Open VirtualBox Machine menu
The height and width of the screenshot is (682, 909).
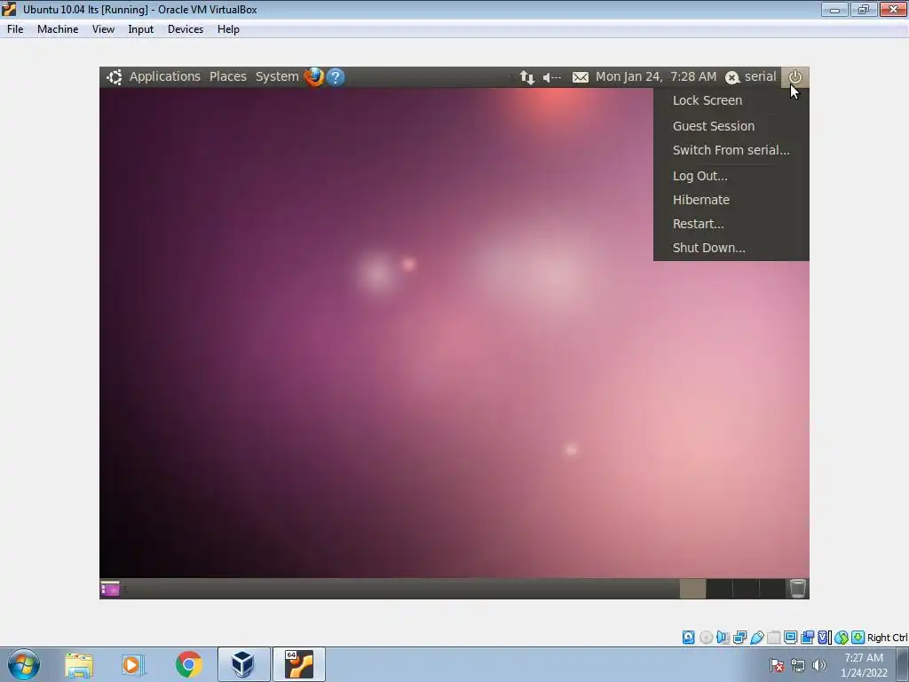click(x=58, y=29)
